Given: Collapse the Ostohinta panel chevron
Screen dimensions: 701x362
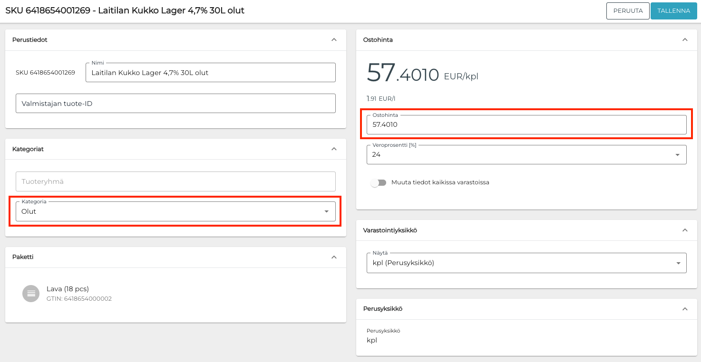Looking at the screenshot, I should 685,40.
